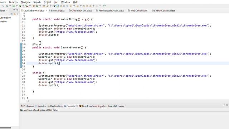The height and width of the screenshot is (129, 229).
Task: Click the @Test annotation on line 18
Action: point(36,44)
